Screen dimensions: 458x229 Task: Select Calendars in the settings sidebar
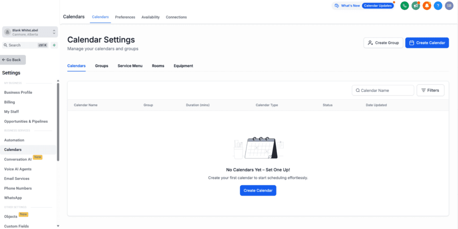(x=28, y=149)
